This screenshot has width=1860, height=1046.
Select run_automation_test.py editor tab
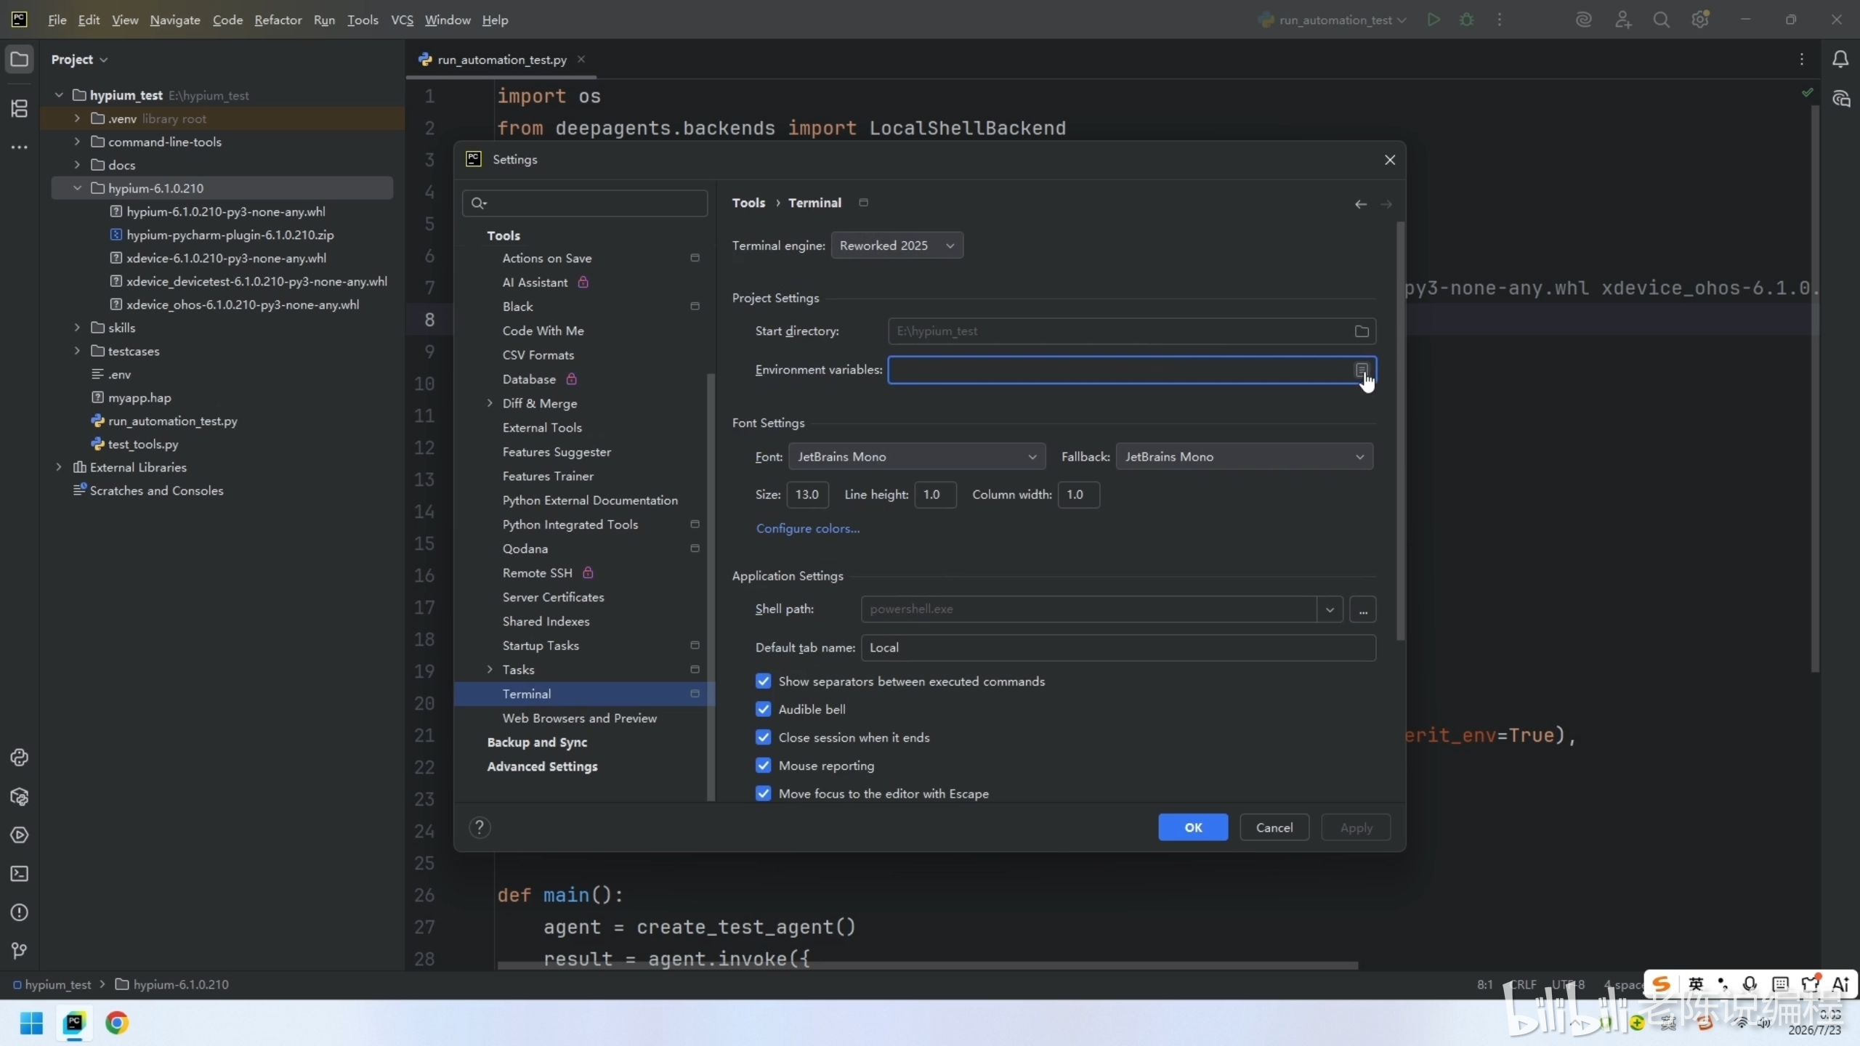[x=502, y=60]
